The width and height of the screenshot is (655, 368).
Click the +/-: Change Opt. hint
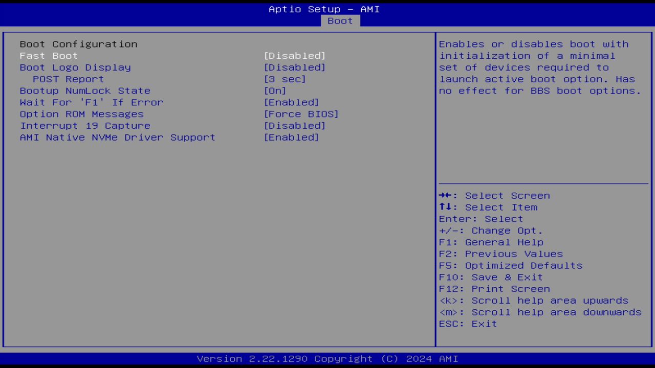(491, 231)
